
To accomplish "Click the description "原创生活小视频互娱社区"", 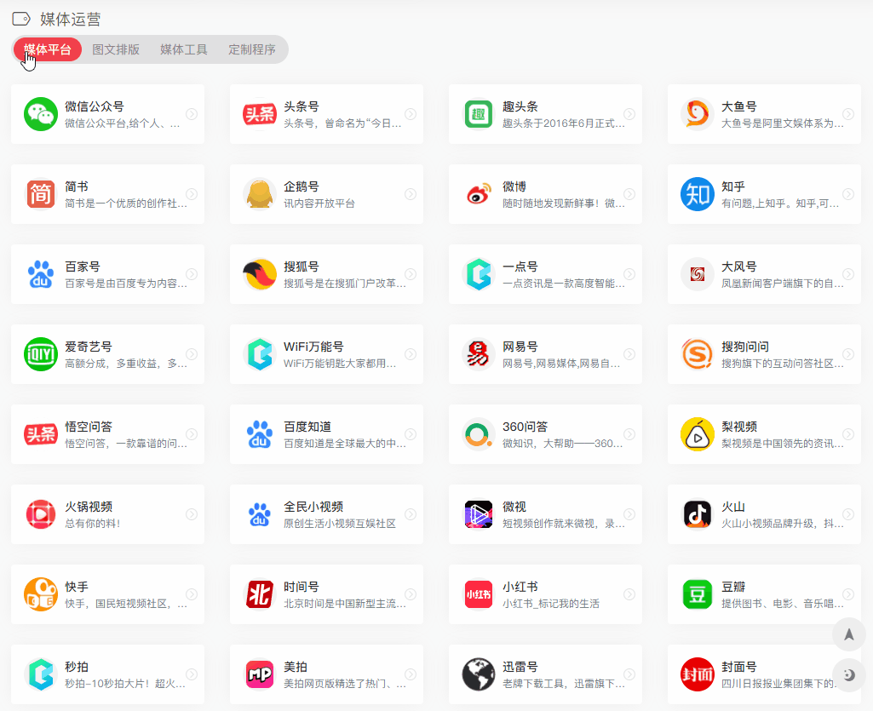I will click(340, 524).
